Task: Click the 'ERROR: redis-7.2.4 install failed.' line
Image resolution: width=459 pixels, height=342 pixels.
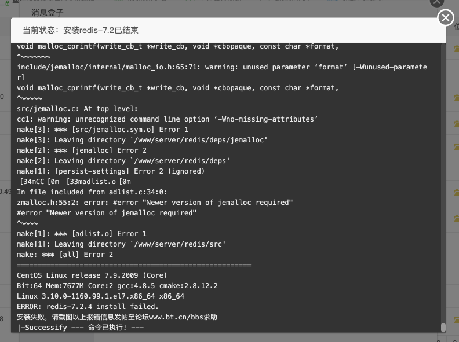Action: [88, 307]
